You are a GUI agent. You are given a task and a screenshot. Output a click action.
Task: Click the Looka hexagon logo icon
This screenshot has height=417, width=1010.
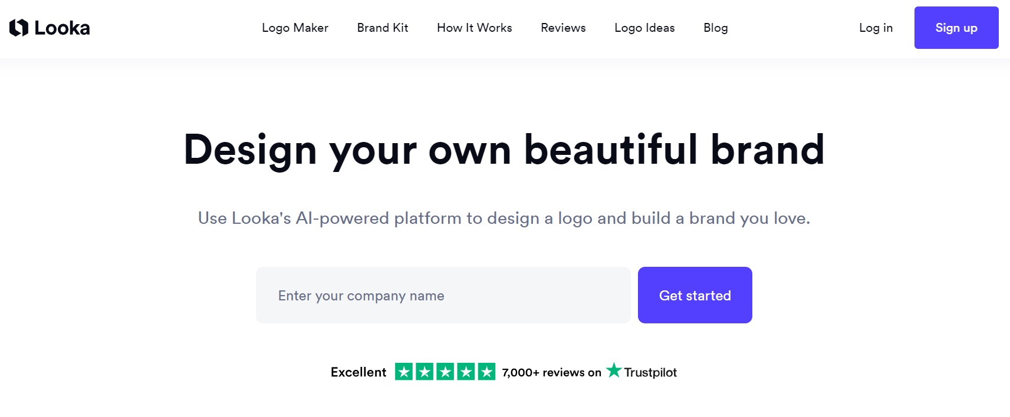[x=19, y=28]
